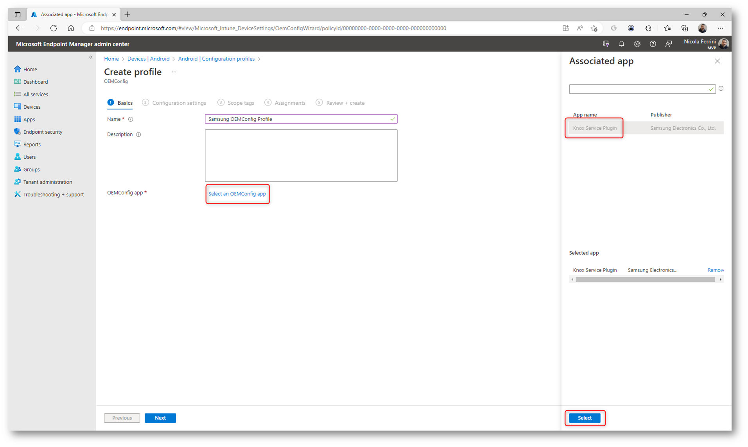Image resolution: width=748 pixels, height=447 pixels.
Task: Open the Nicola Ferrini account menu
Action: [x=706, y=44]
